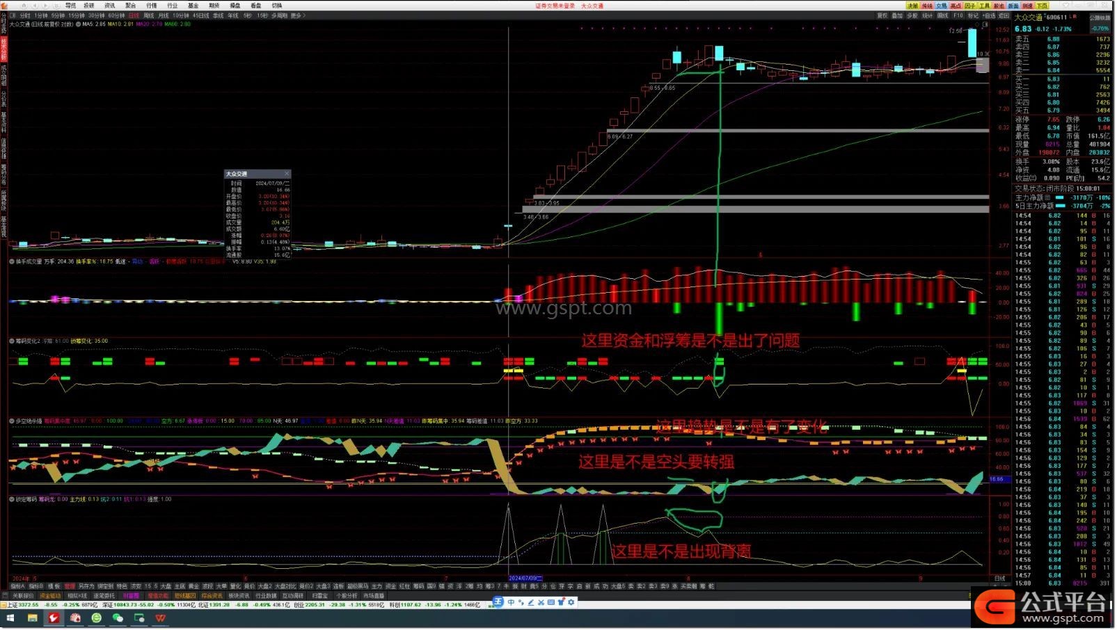Open the 期货 menu

click(x=214, y=6)
